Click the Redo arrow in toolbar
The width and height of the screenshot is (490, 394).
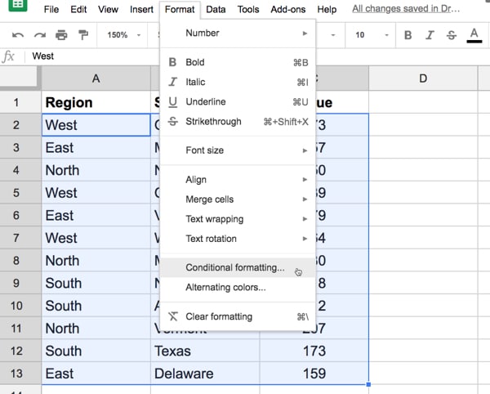(40, 35)
